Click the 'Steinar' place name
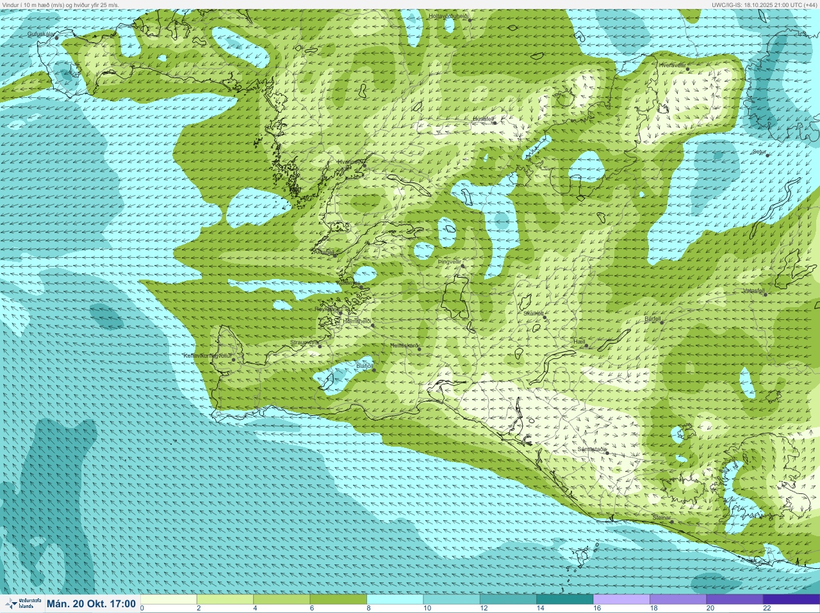820x613 pixels. 662,518
